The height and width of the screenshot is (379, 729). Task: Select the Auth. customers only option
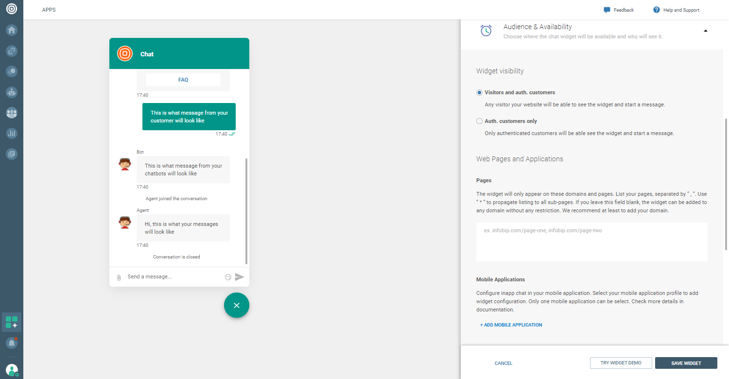pyautogui.click(x=479, y=121)
